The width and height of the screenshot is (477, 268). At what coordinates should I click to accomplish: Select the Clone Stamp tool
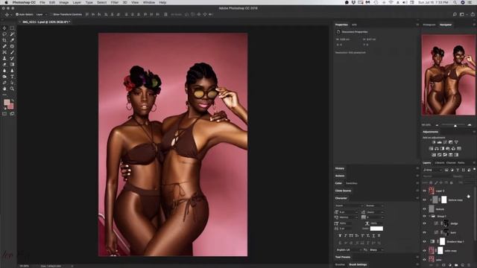4,58
